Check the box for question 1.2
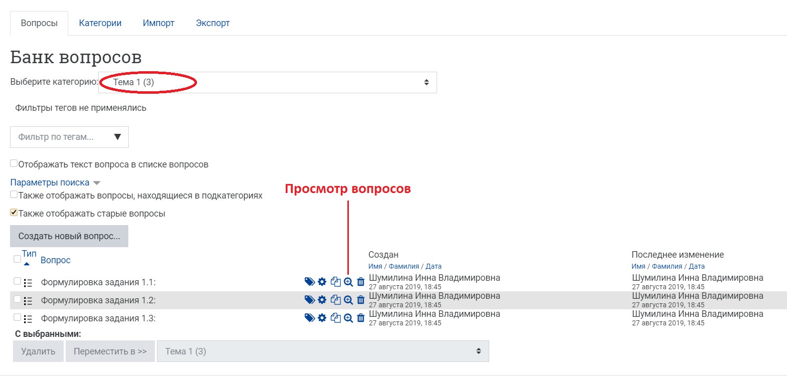Screen dimensions: 787x376 17,299
